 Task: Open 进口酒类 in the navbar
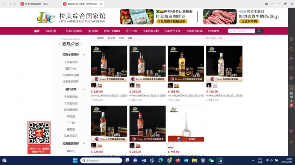(x=93, y=31)
